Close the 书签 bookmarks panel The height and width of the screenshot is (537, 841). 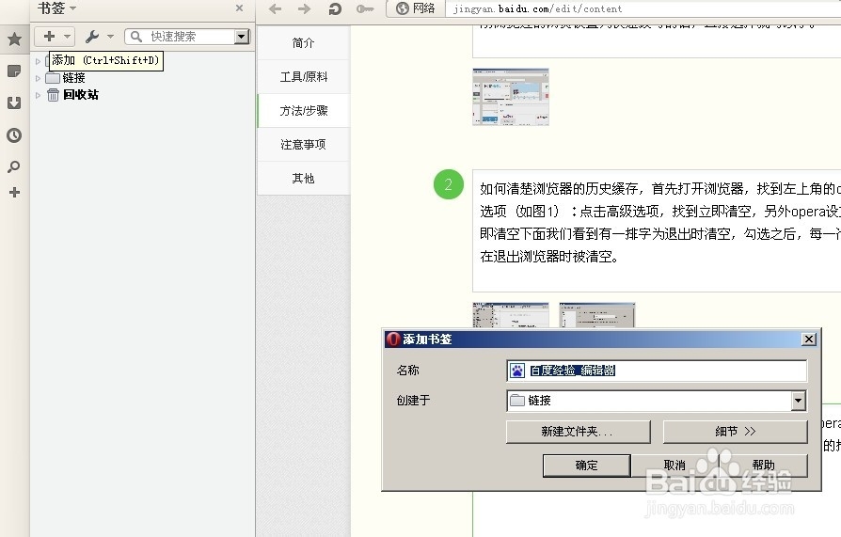pos(239,8)
